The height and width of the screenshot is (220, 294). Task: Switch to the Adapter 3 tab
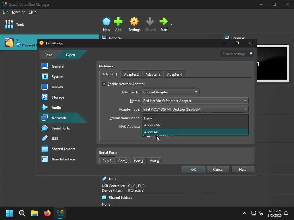[153, 74]
